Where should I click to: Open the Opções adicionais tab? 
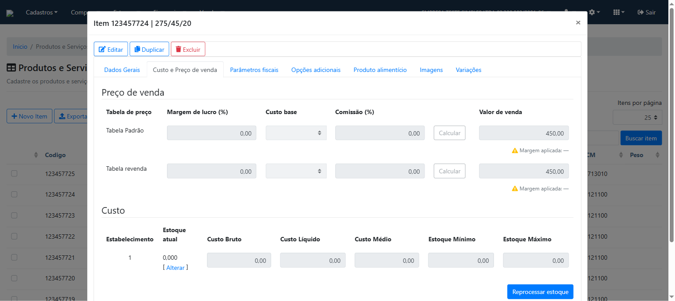click(x=316, y=70)
